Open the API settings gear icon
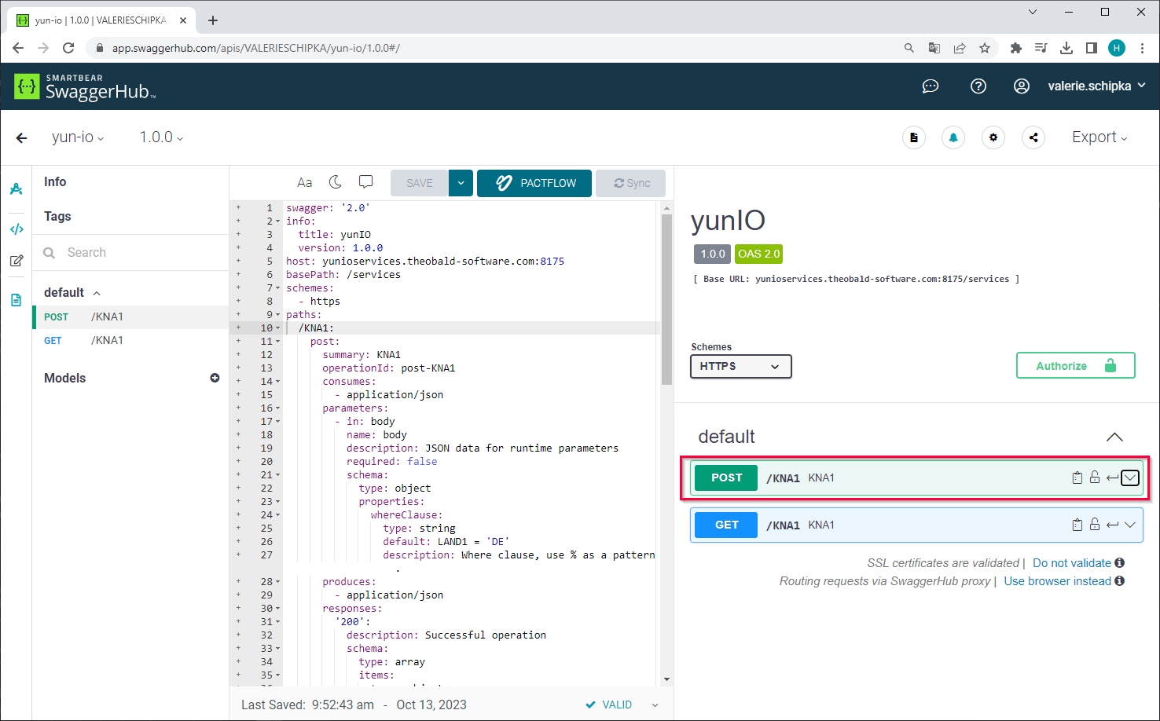The image size is (1160, 721). point(993,137)
